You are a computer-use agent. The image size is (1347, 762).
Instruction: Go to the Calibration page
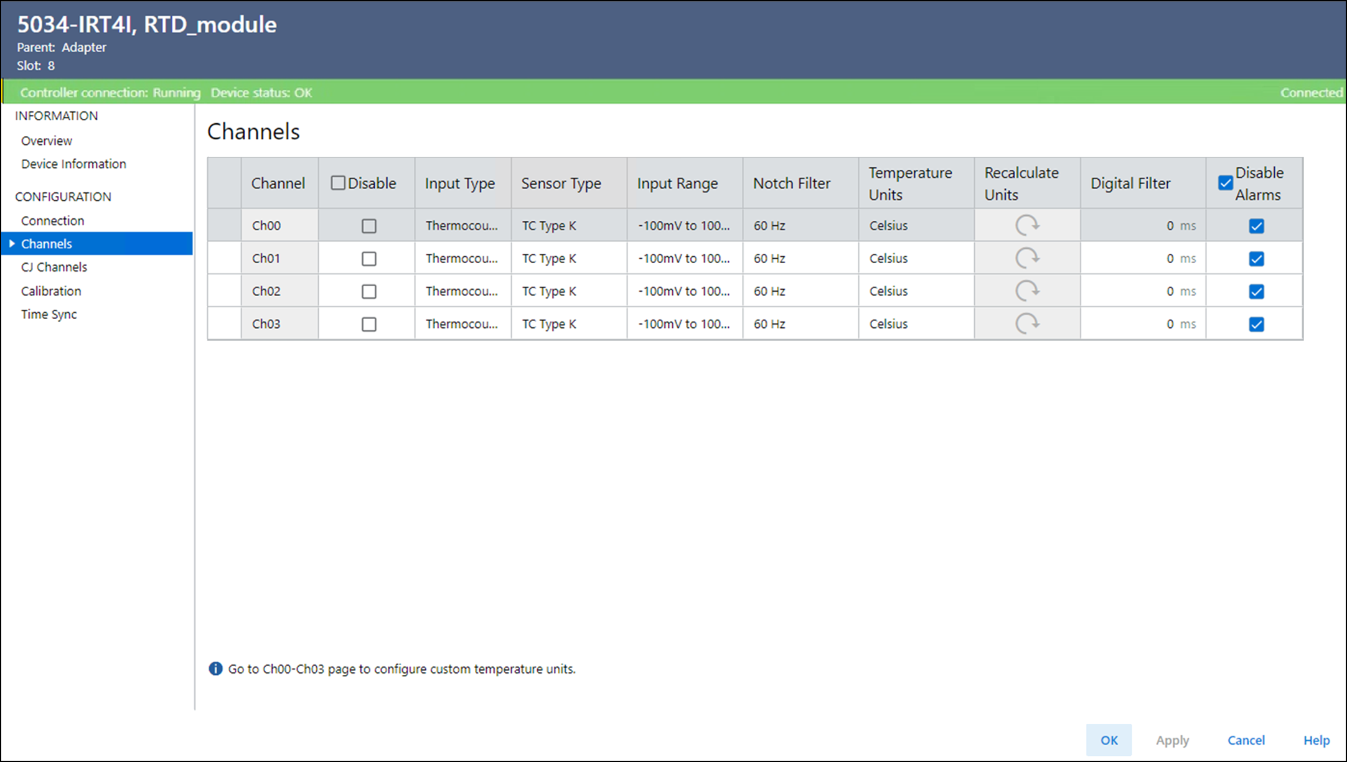51,291
